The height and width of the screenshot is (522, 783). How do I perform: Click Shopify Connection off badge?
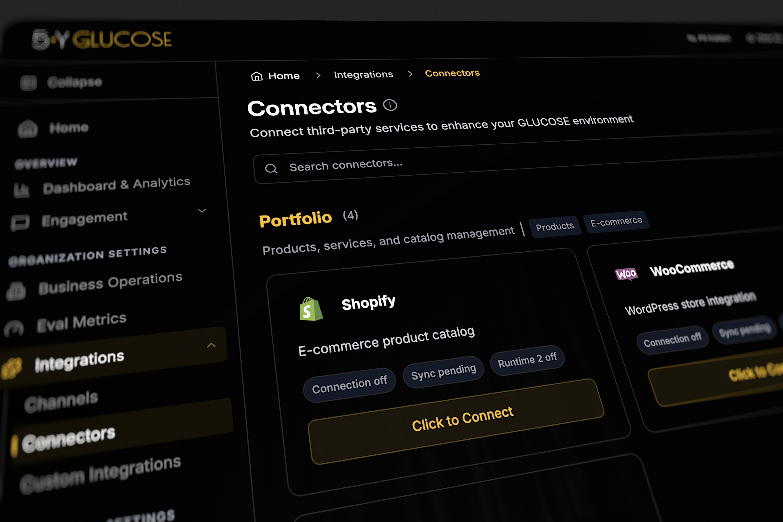coord(349,385)
